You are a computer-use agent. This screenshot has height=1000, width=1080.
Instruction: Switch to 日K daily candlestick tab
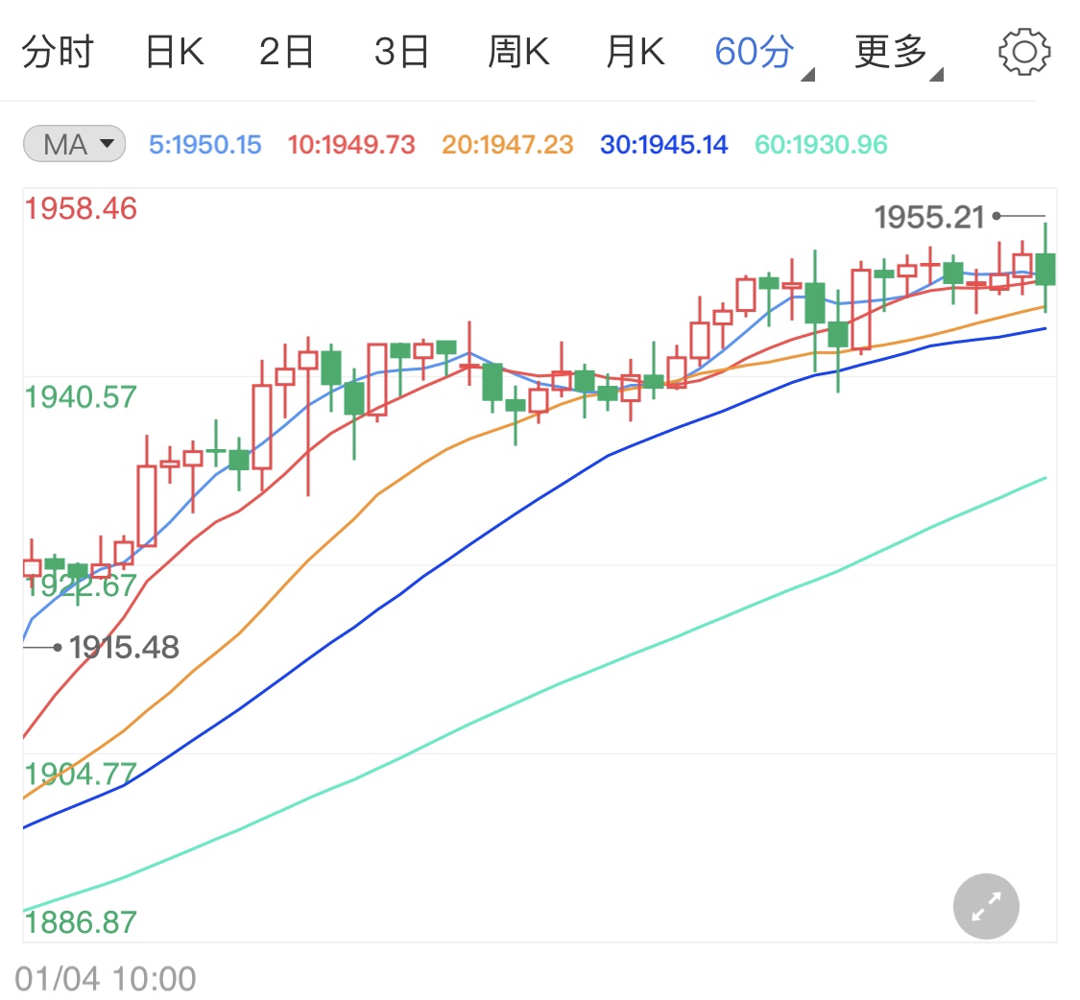[x=175, y=53]
